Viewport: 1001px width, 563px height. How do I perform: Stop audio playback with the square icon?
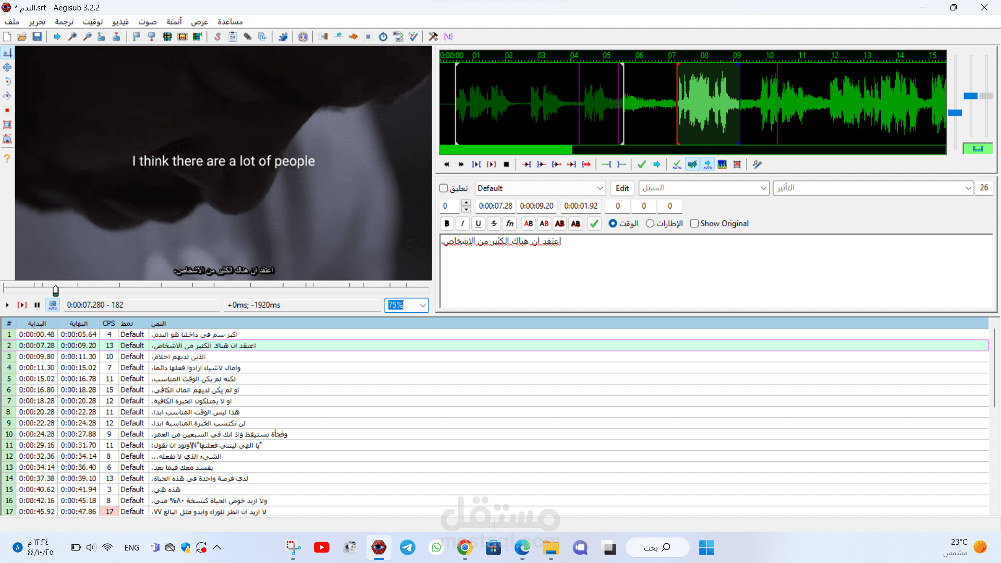(506, 164)
